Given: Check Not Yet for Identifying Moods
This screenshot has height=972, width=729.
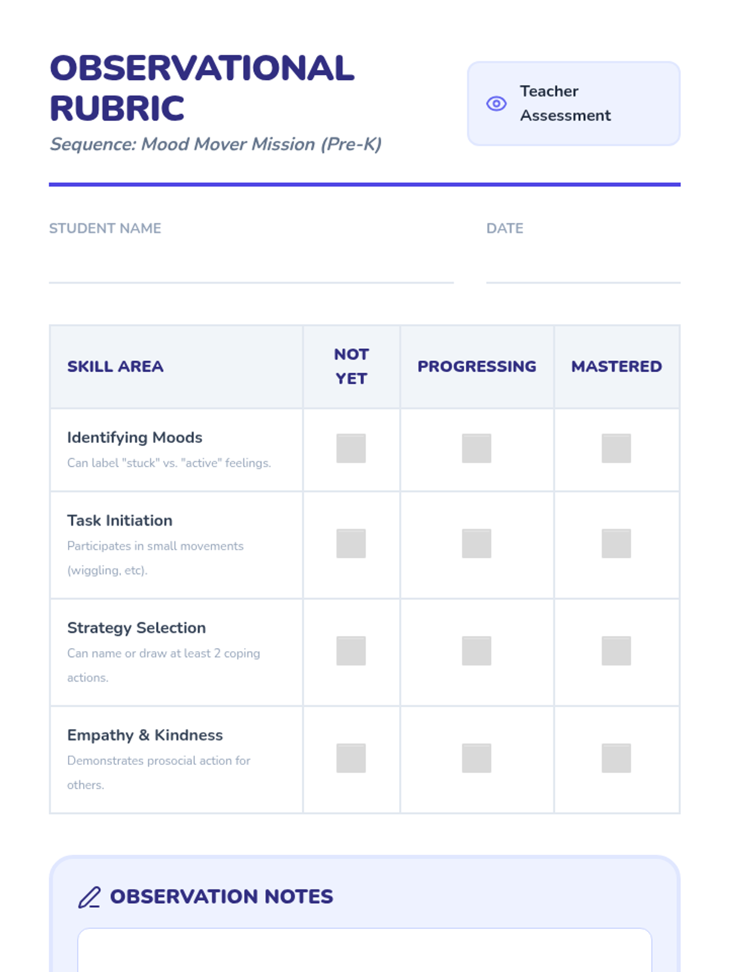Looking at the screenshot, I should pyautogui.click(x=351, y=448).
